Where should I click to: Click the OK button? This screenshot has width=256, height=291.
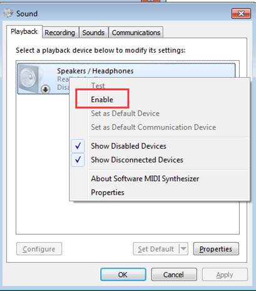123,275
